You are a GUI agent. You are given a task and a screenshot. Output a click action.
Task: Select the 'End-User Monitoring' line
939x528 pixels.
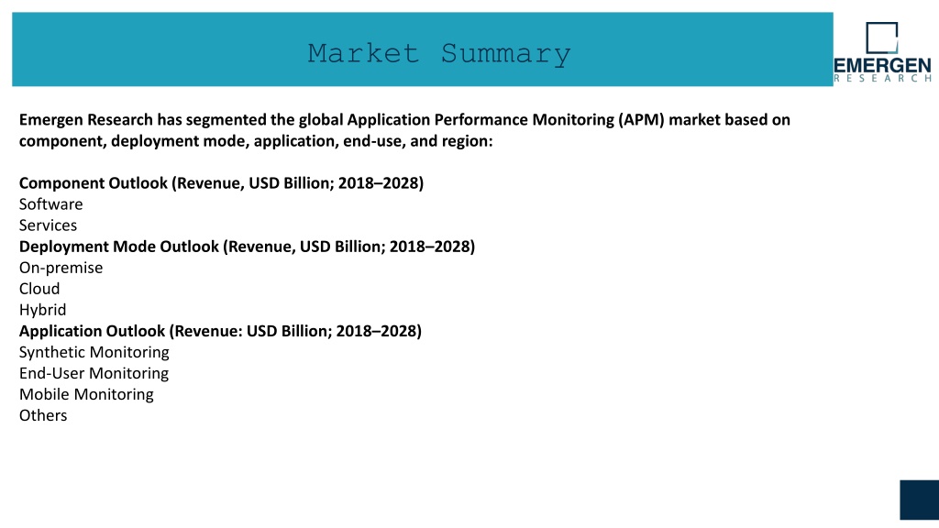coord(94,373)
